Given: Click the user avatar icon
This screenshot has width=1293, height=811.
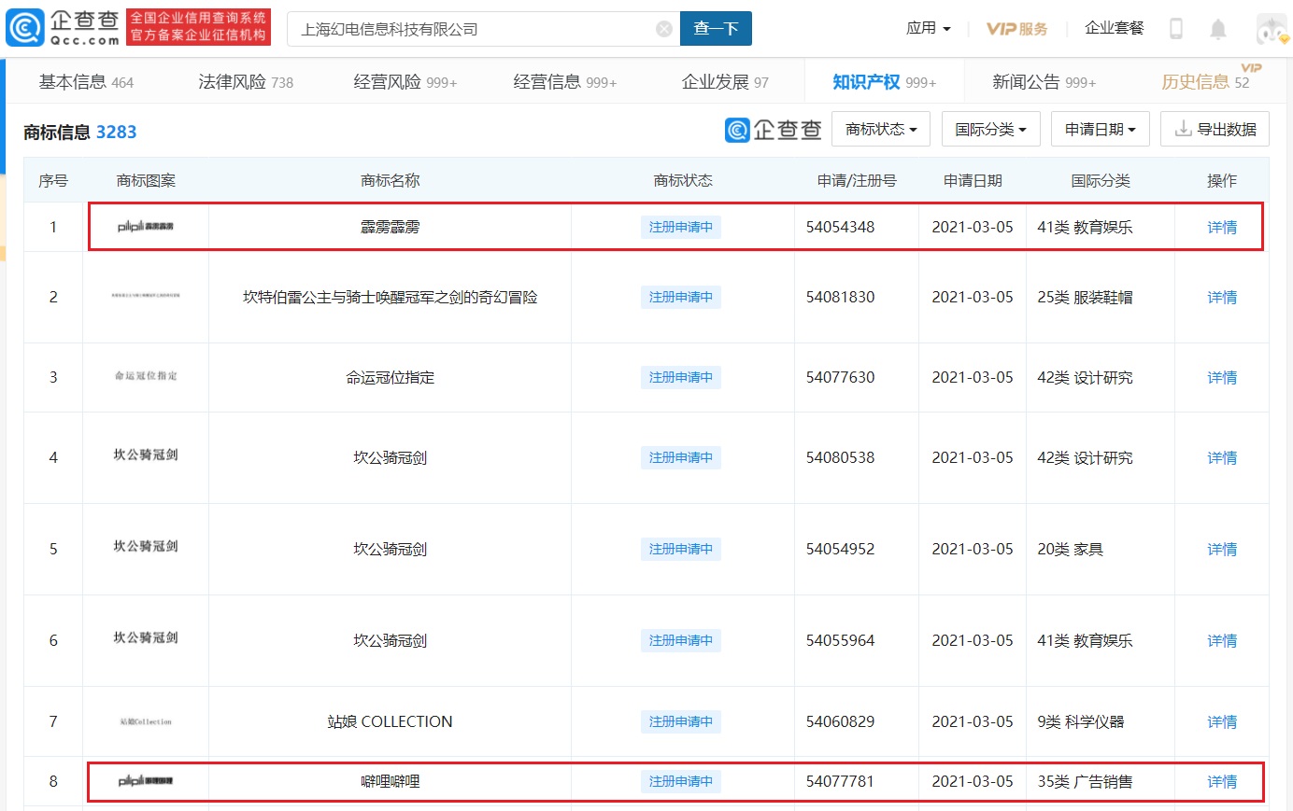Looking at the screenshot, I should click(1272, 29).
